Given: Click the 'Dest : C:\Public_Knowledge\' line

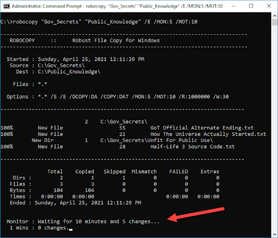Looking at the screenshot, I should point(58,72).
